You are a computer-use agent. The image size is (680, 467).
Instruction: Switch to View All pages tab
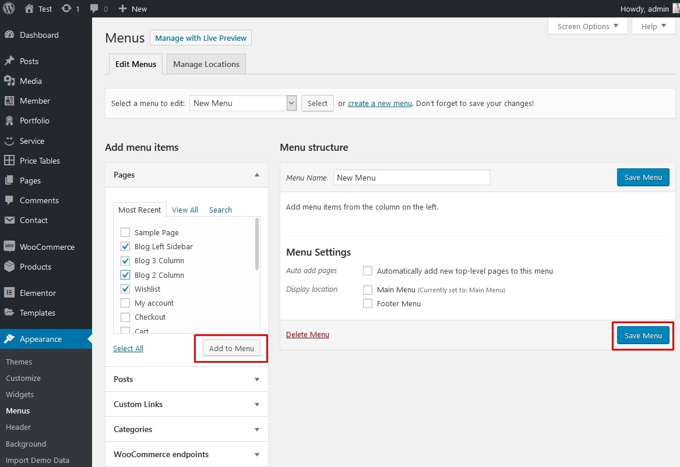tap(185, 210)
